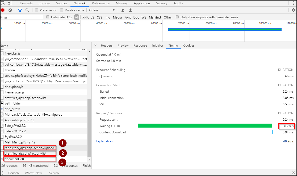This screenshot has height=176, width=297.
Task: Open the network settings gear
Action: click(x=293, y=10)
